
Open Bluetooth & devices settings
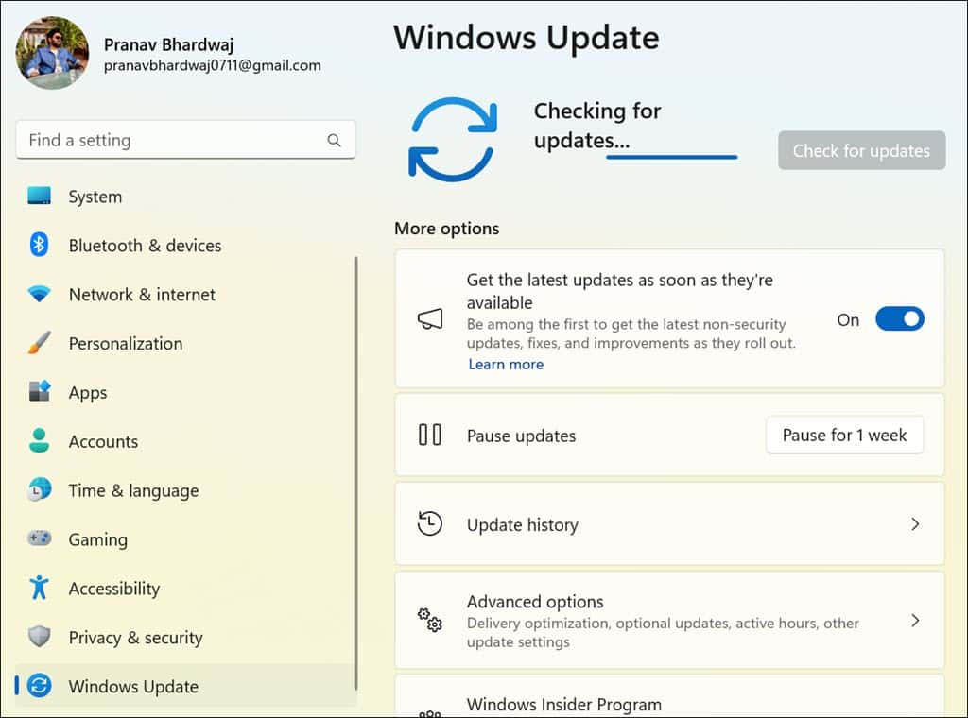click(186, 245)
